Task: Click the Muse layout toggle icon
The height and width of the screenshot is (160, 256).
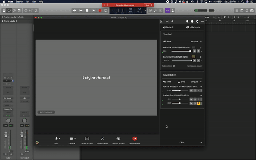Action: [162, 21]
